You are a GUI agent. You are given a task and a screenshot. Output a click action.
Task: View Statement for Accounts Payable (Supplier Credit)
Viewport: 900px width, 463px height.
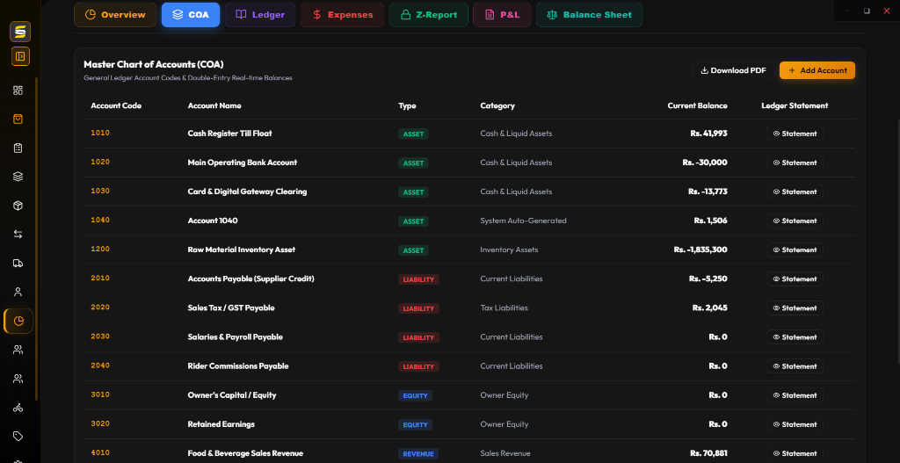point(795,279)
